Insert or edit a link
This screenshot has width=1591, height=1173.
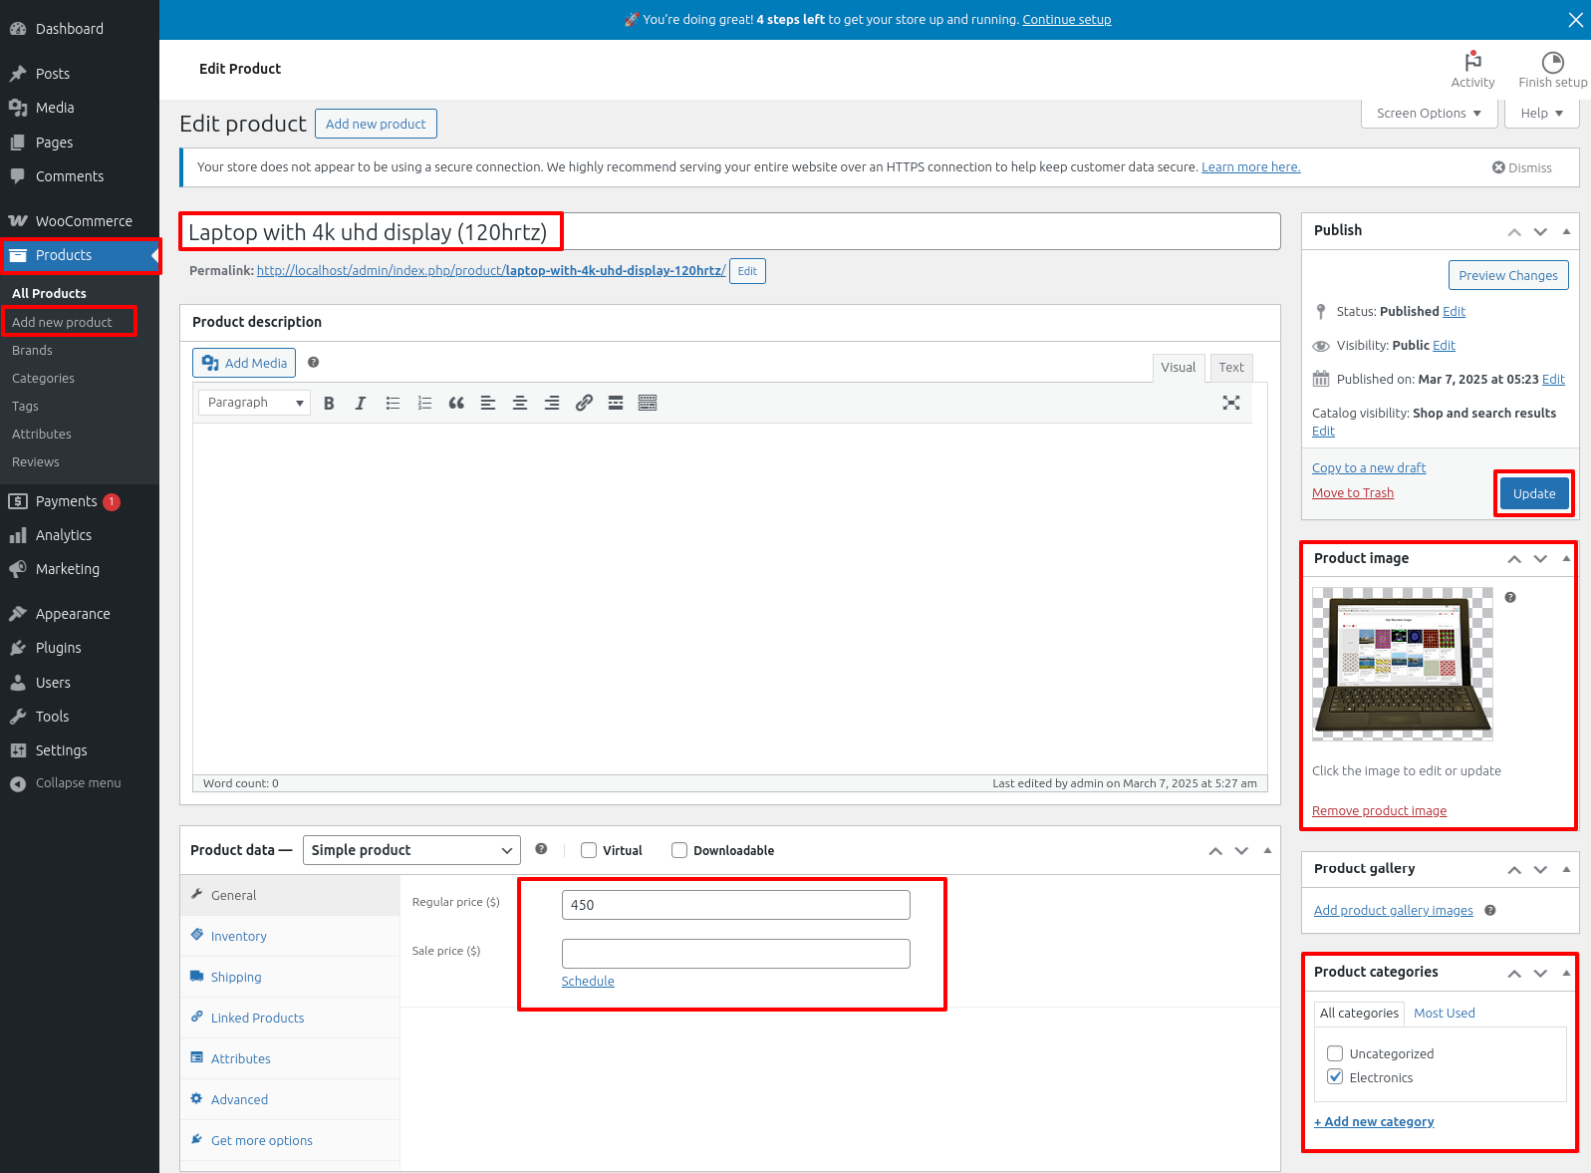point(584,403)
